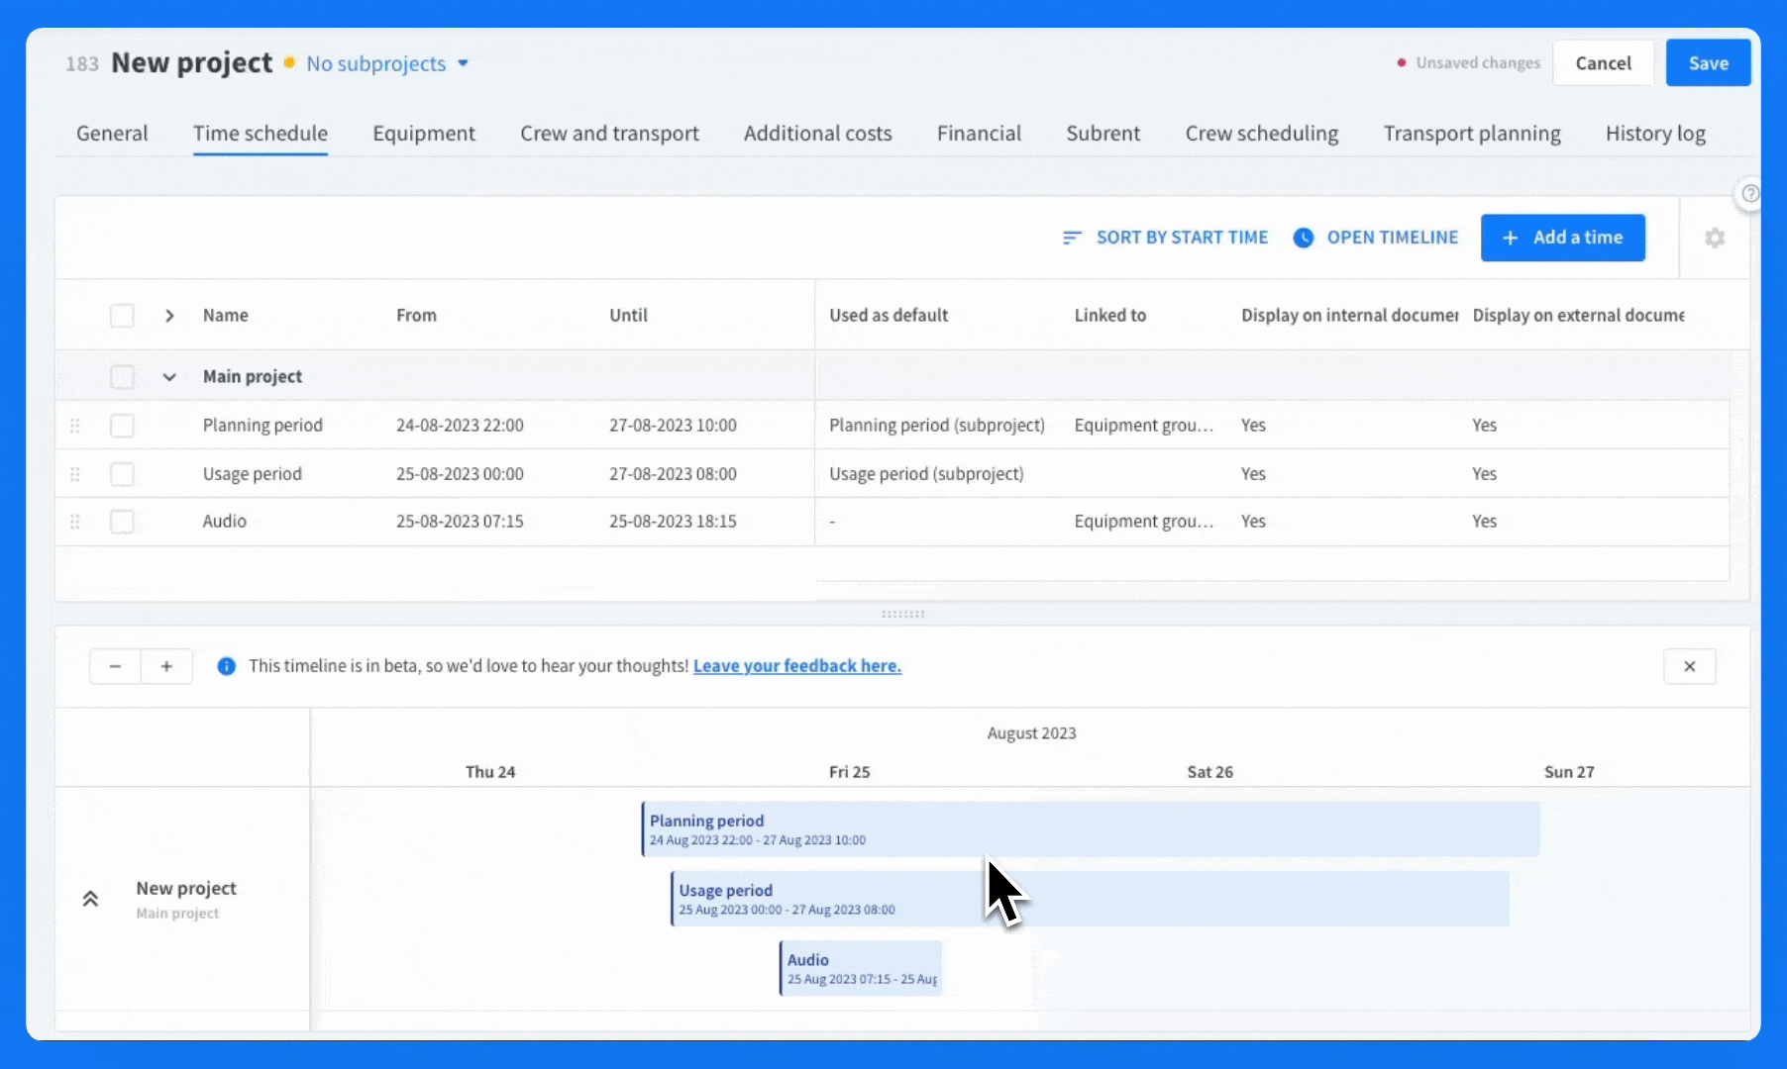This screenshot has height=1069, width=1787.
Task: Go to Crew scheduling tab
Action: (x=1262, y=134)
